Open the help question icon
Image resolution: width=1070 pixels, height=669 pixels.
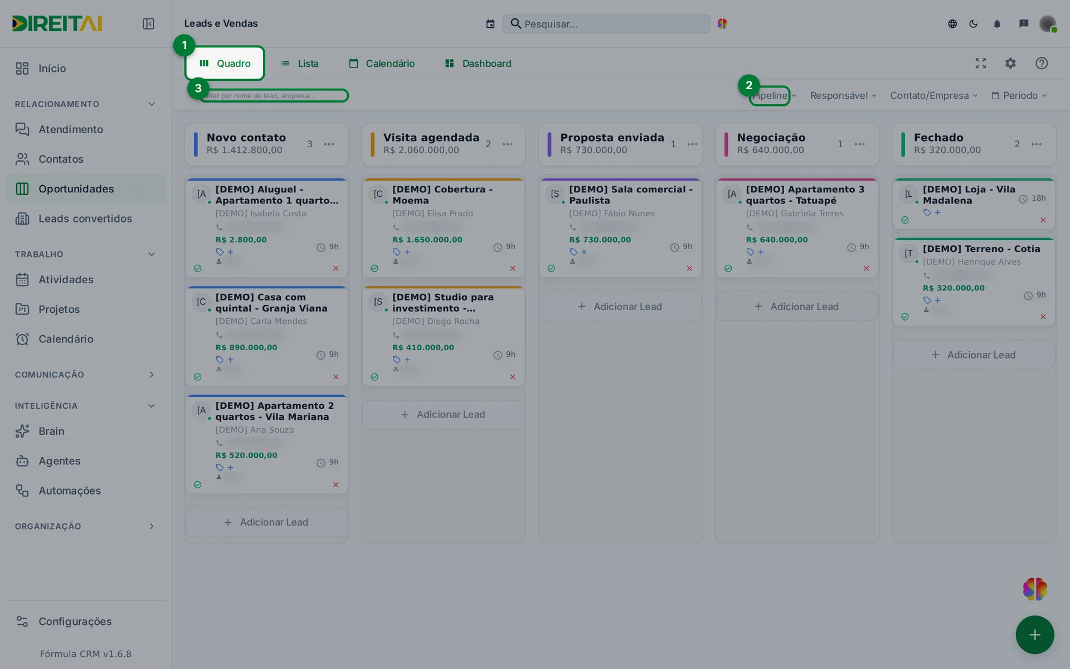pyautogui.click(x=1042, y=64)
